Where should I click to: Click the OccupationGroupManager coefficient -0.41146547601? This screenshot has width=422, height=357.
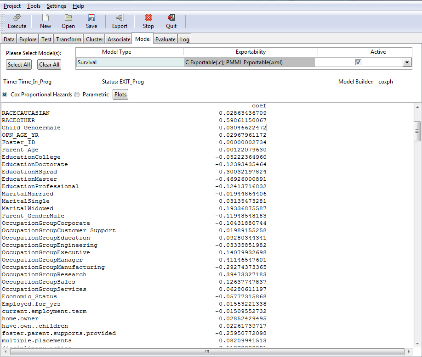240,260
